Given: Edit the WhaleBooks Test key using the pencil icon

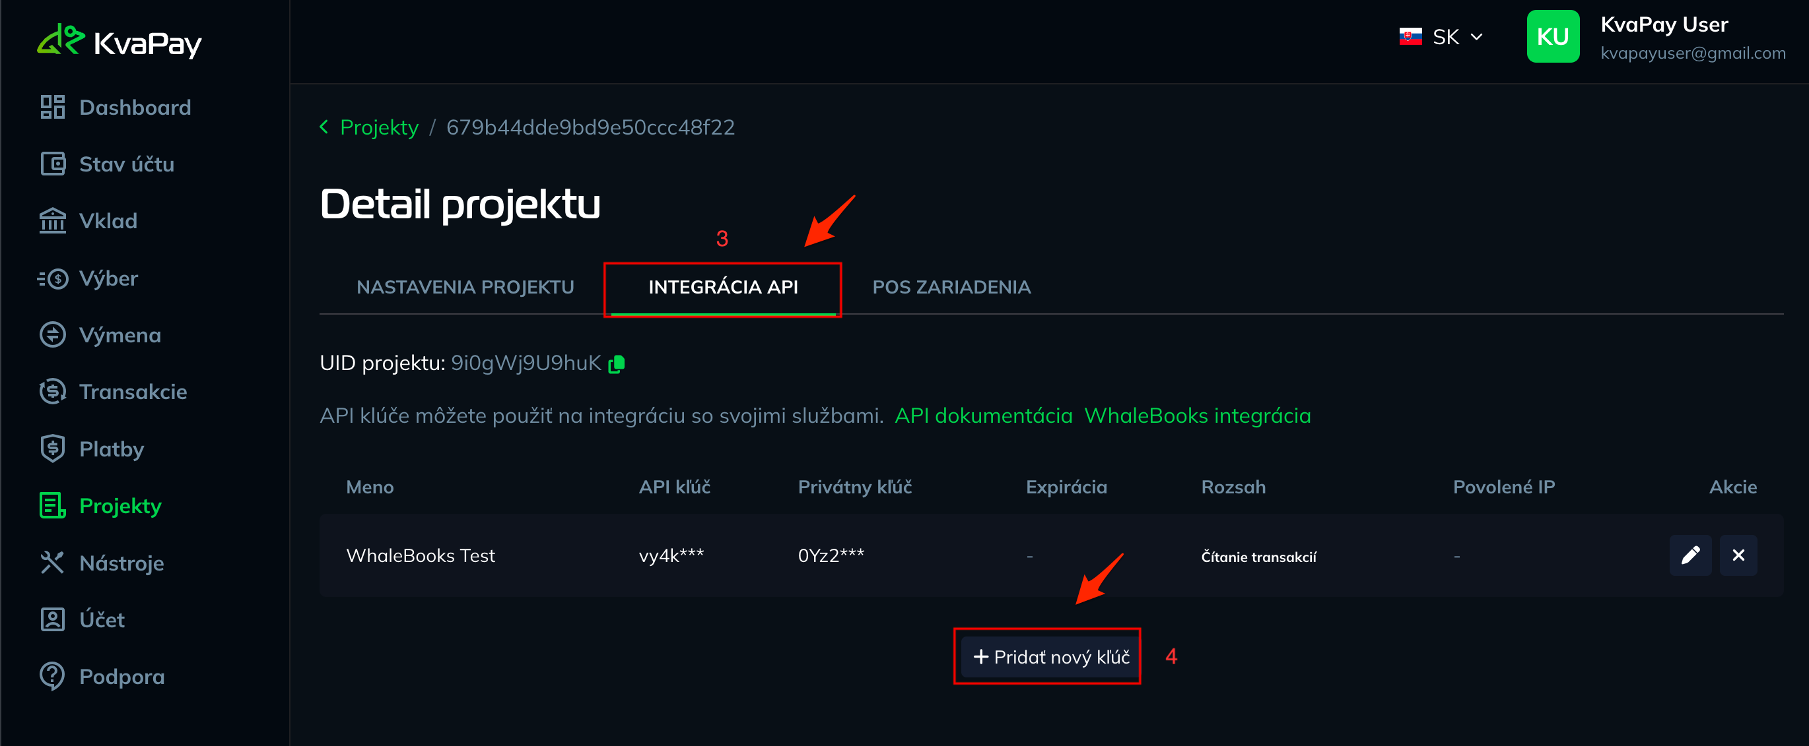Looking at the screenshot, I should pos(1690,555).
